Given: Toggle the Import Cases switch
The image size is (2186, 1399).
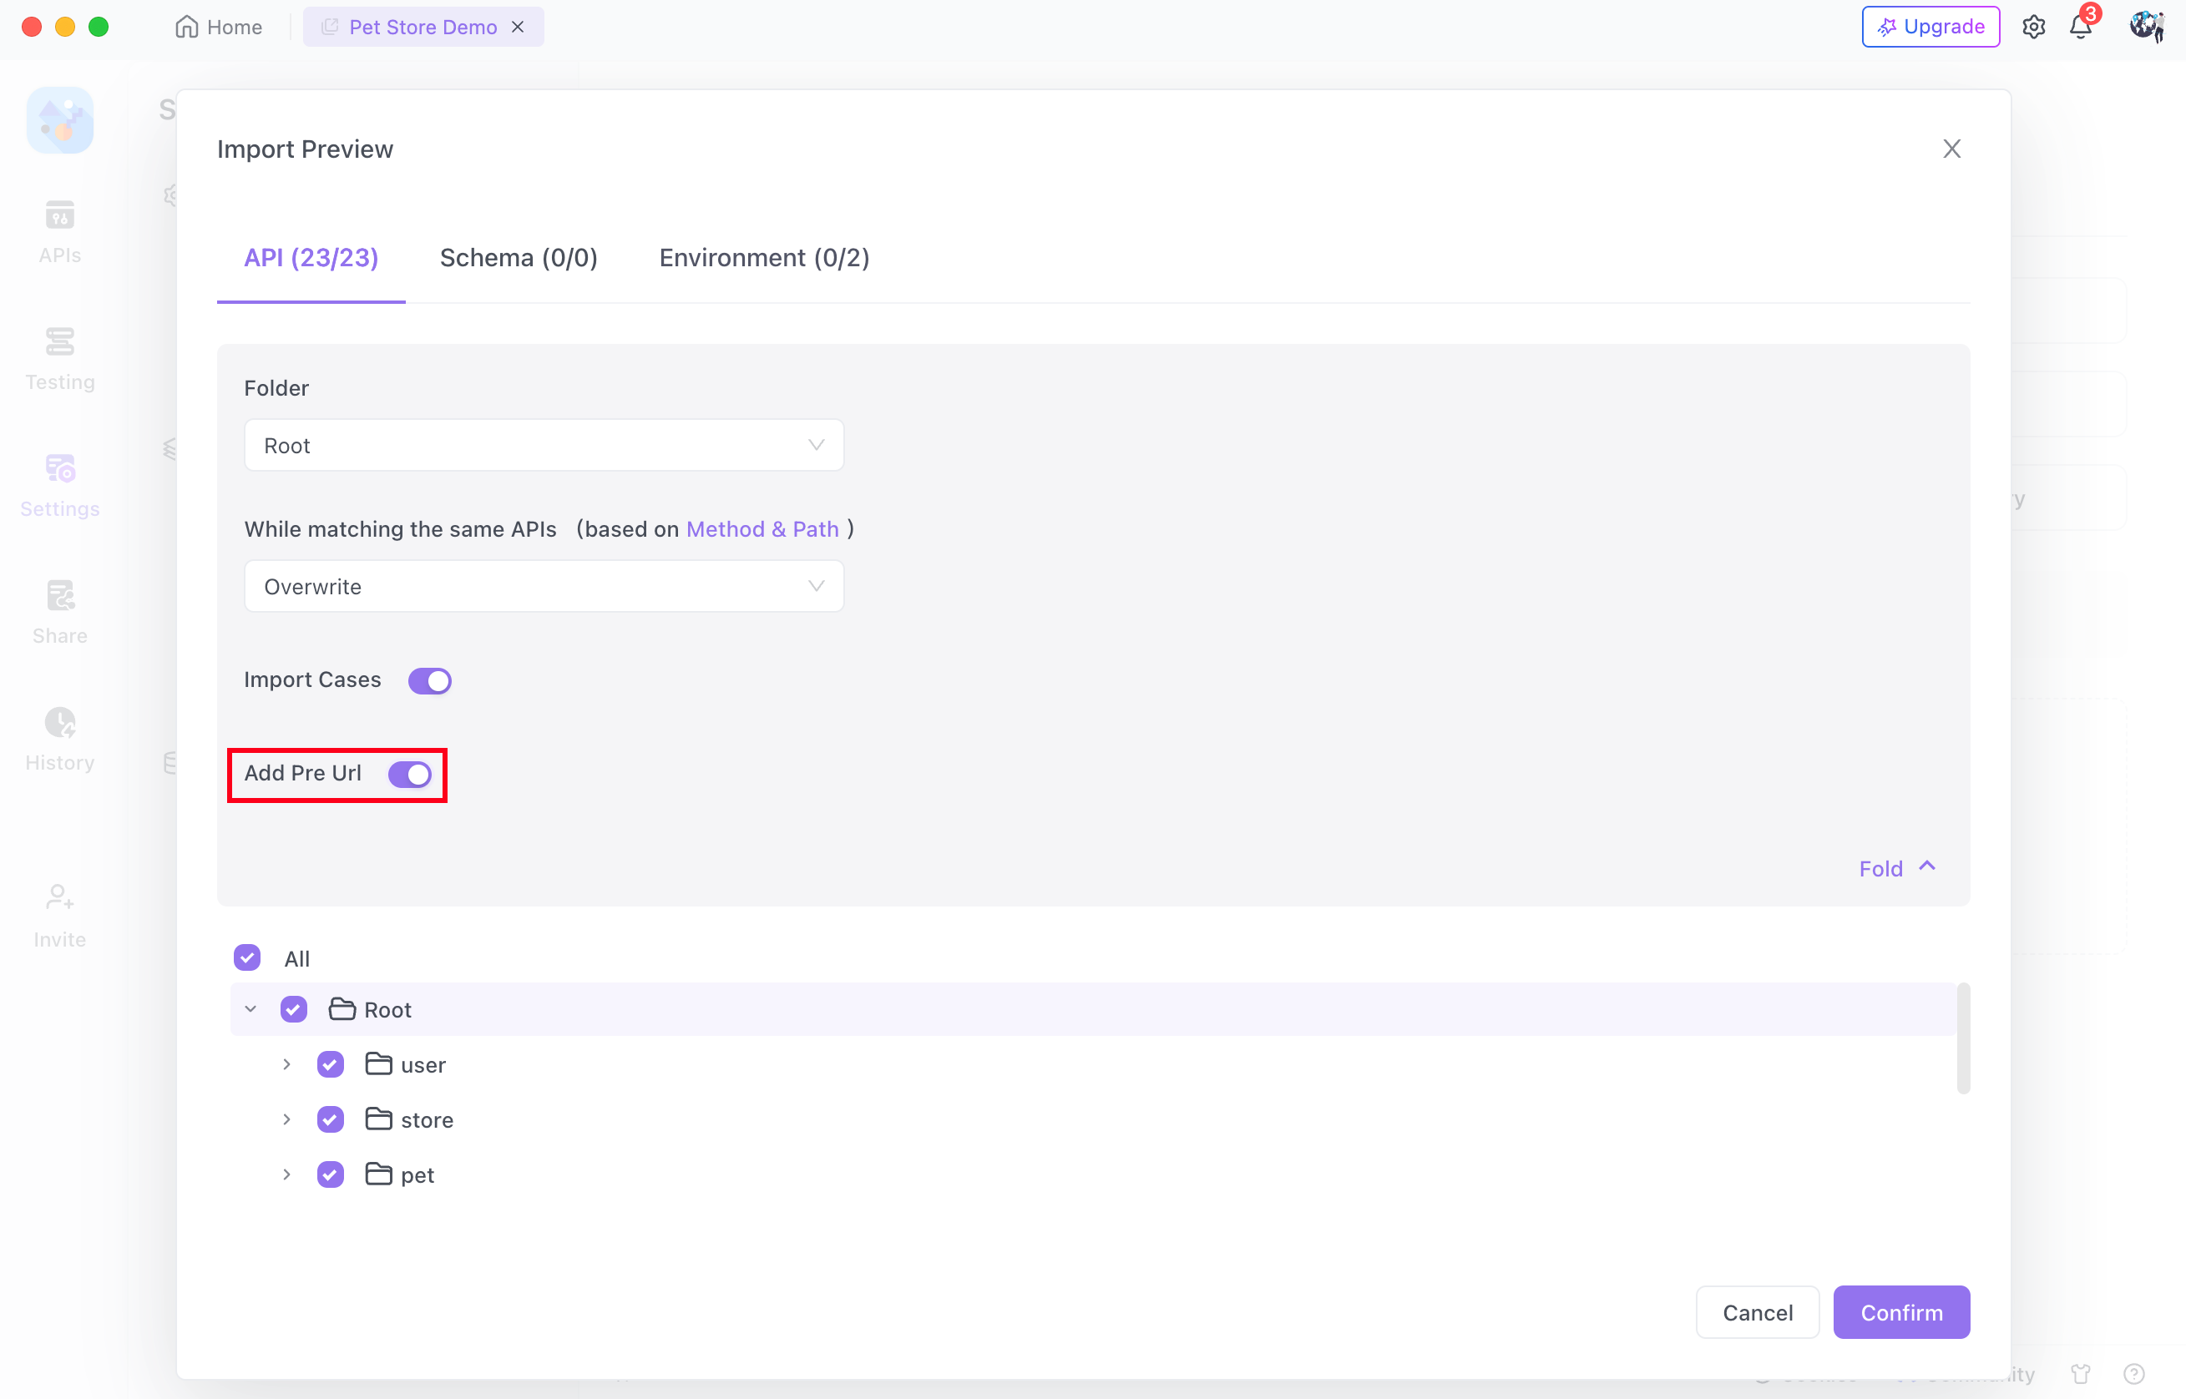Looking at the screenshot, I should pos(430,680).
